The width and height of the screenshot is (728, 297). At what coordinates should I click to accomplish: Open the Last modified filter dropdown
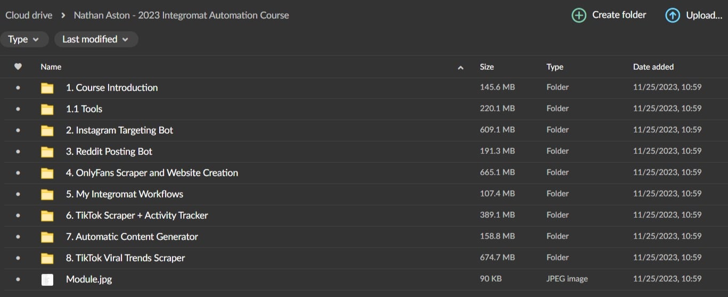coord(95,39)
